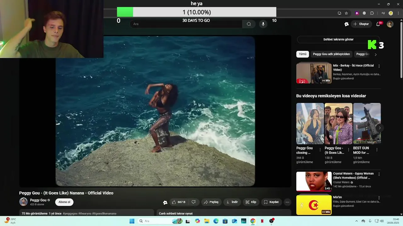Screen dimensions: 403x226
Task: Like the video with 667 B thumbs-up
Action: pyautogui.click(x=179, y=202)
